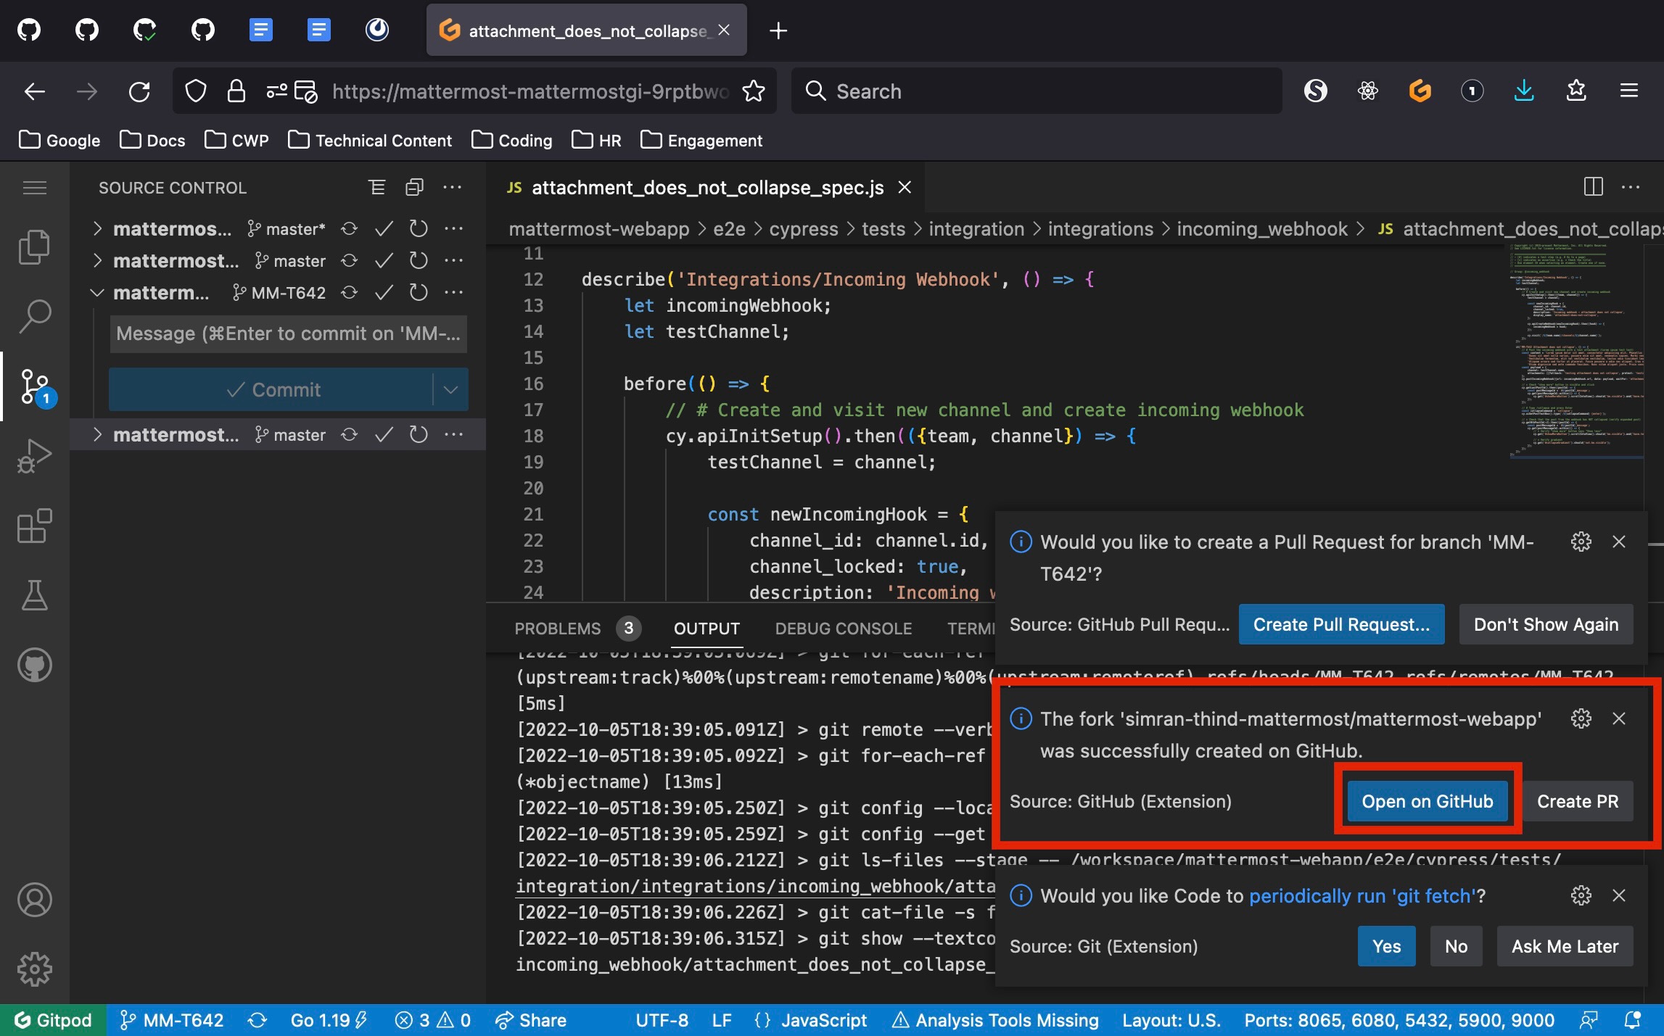Split the editor right
Viewport: 1664px width, 1036px height.
(x=1593, y=187)
